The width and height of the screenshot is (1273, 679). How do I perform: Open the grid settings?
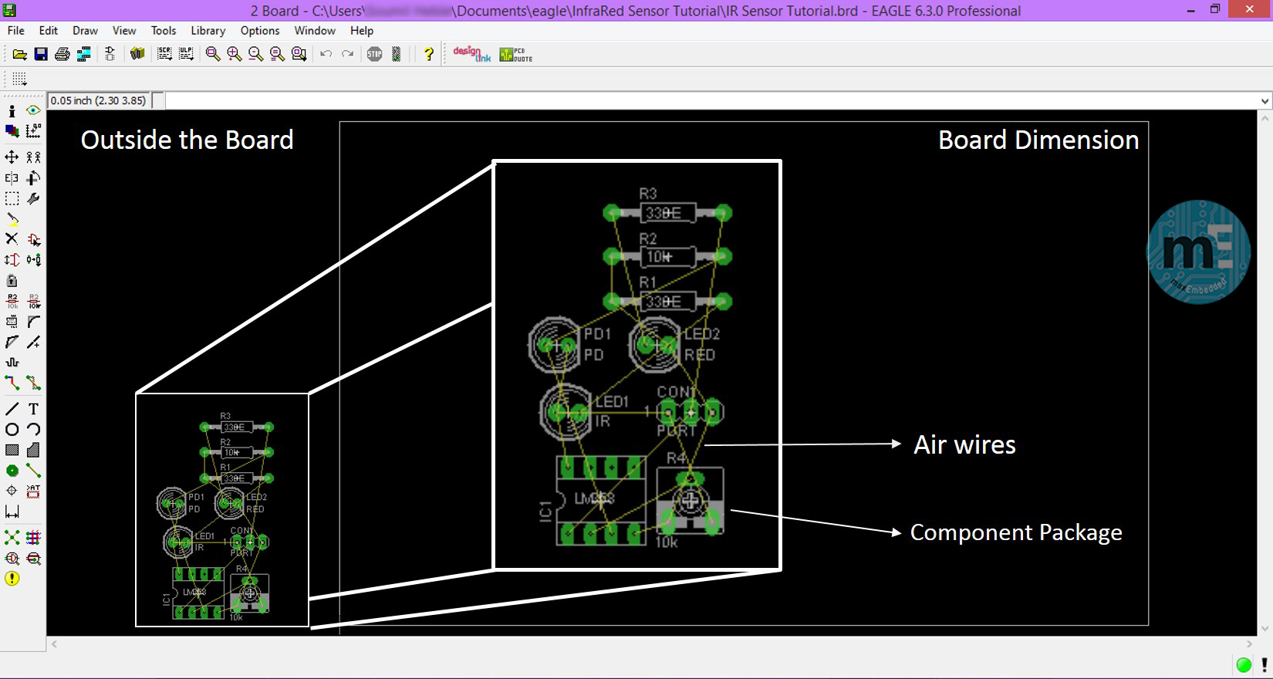point(19,79)
